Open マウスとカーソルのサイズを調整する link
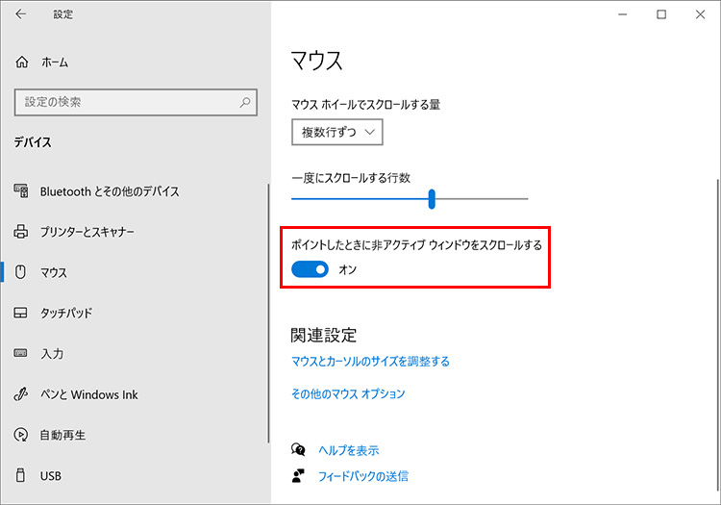 (370, 362)
